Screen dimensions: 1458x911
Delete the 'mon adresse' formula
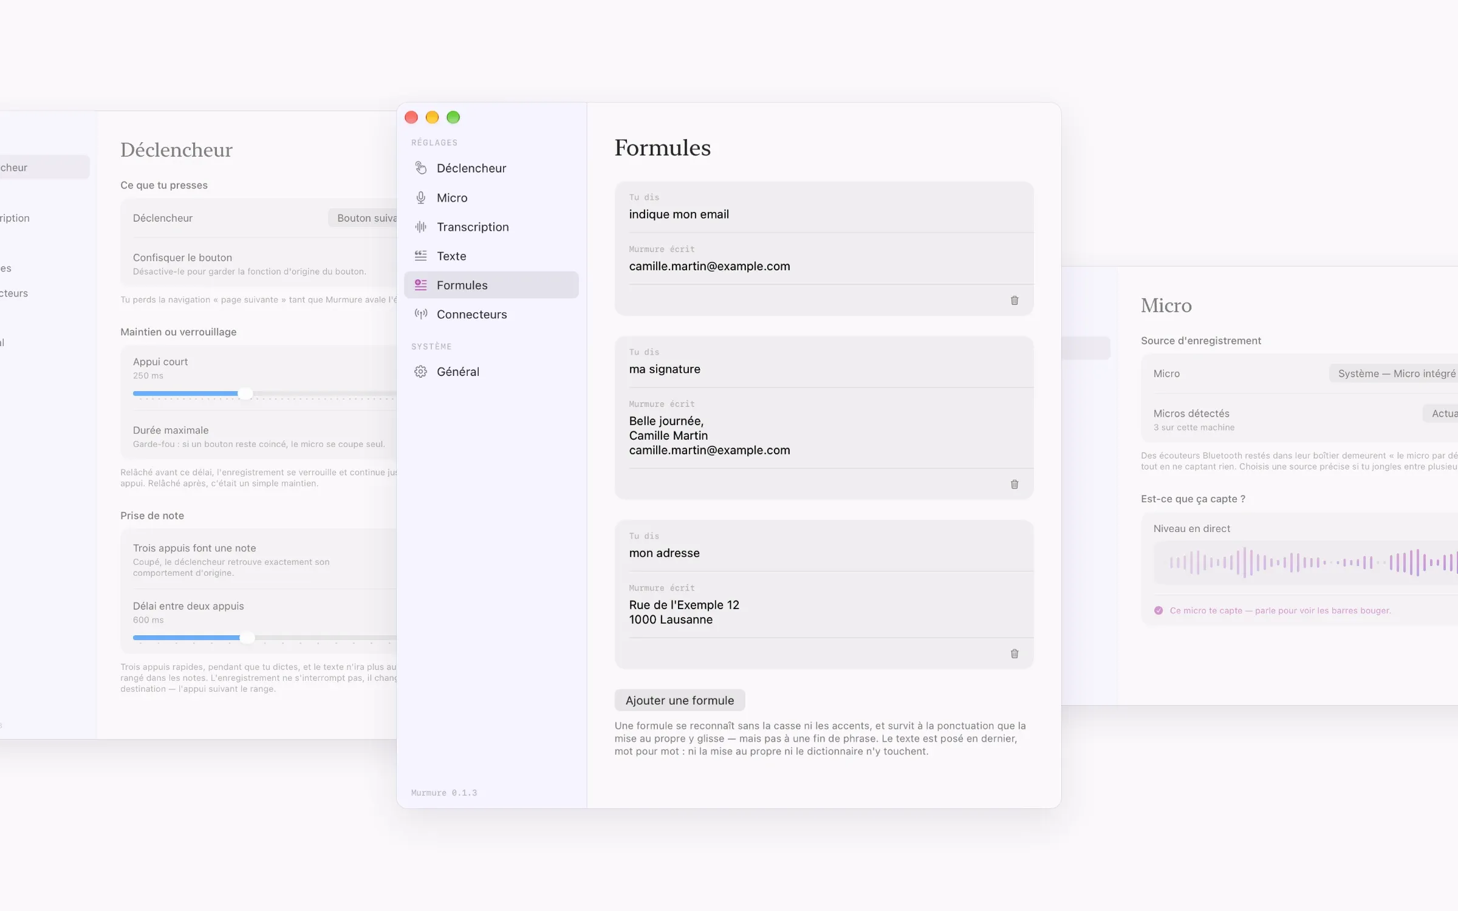tap(1015, 654)
